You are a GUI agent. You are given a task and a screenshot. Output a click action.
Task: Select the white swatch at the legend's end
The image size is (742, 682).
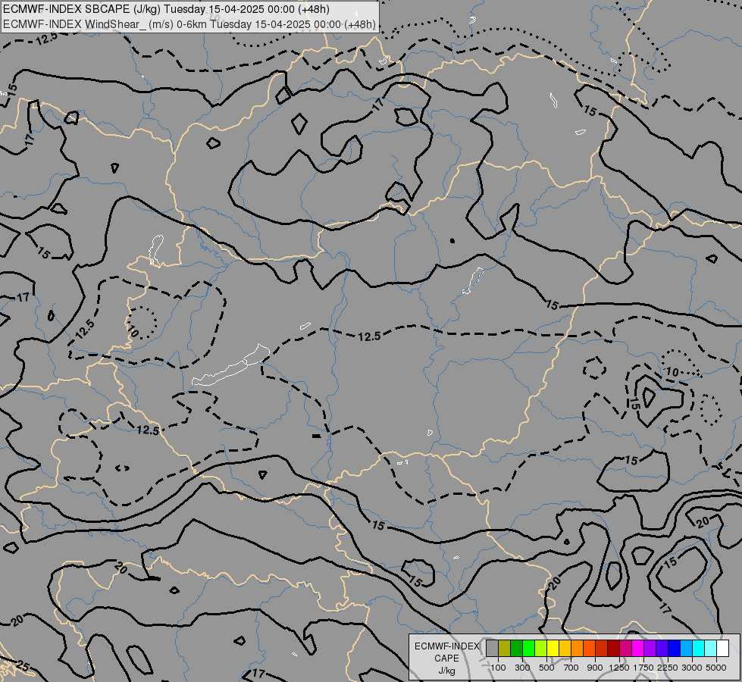(722, 648)
